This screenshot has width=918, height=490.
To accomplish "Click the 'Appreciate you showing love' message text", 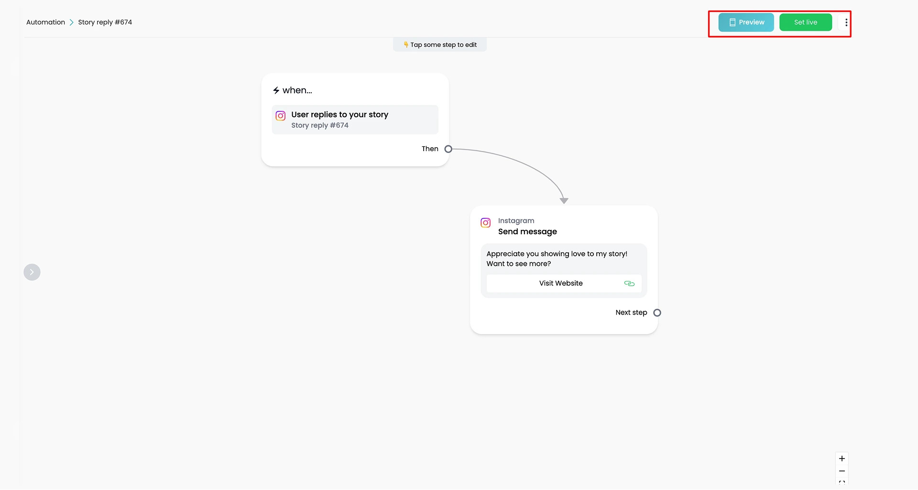I will point(557,259).
